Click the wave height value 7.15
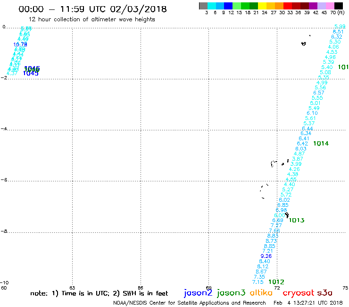Viewport: 349px width, 307px height. 258,282
